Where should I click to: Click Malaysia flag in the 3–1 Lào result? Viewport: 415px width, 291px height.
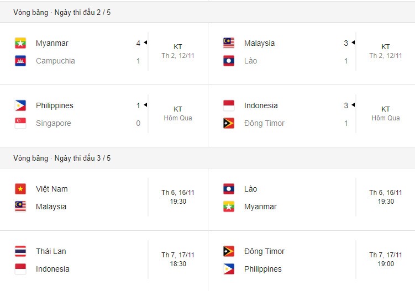point(229,43)
